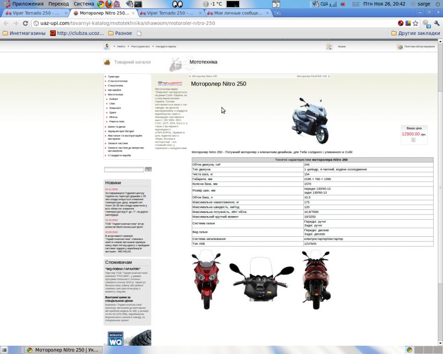Viewport: 443px width, 354px height.
Task: Open the Автомобілі category
Action: tap(115, 90)
